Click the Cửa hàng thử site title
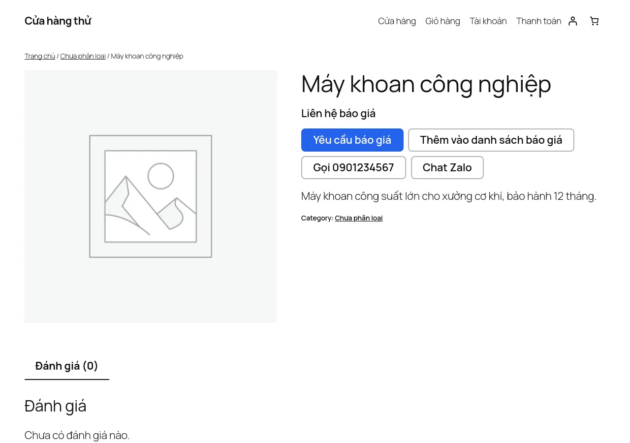The image size is (630, 443). click(x=58, y=21)
